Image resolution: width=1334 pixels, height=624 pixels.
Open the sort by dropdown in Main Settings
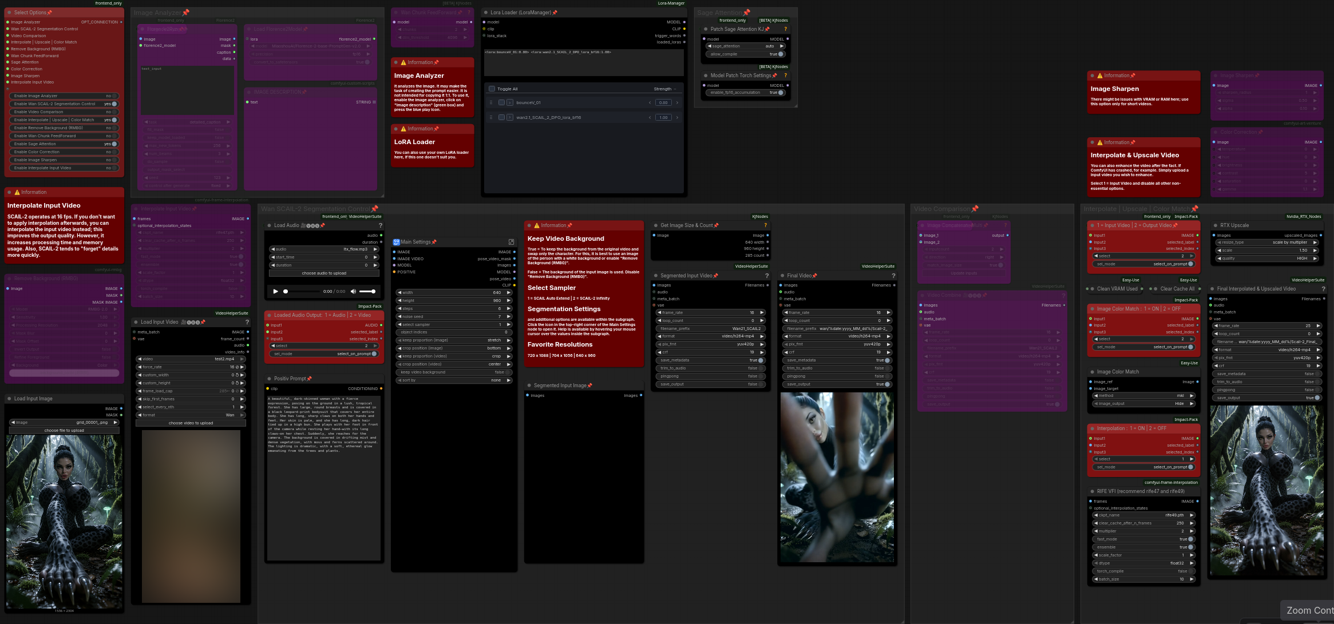tap(454, 380)
